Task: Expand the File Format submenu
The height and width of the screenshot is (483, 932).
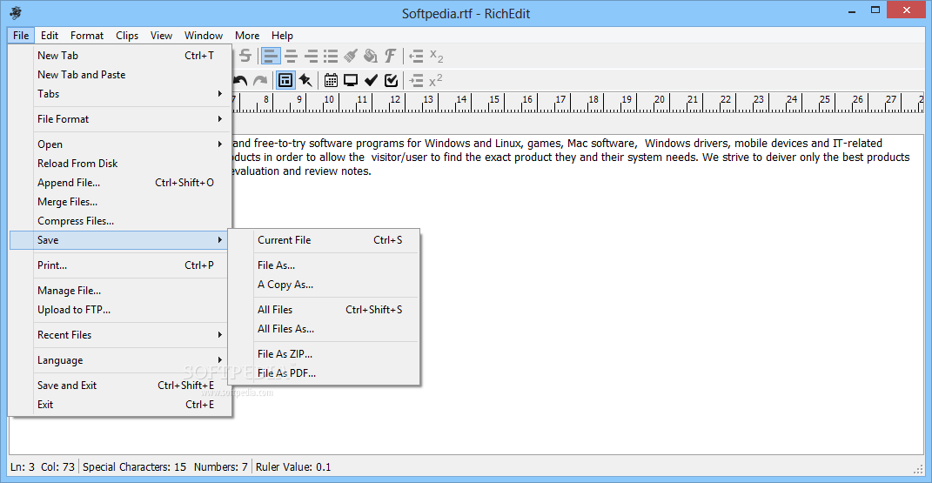Action: tap(119, 119)
